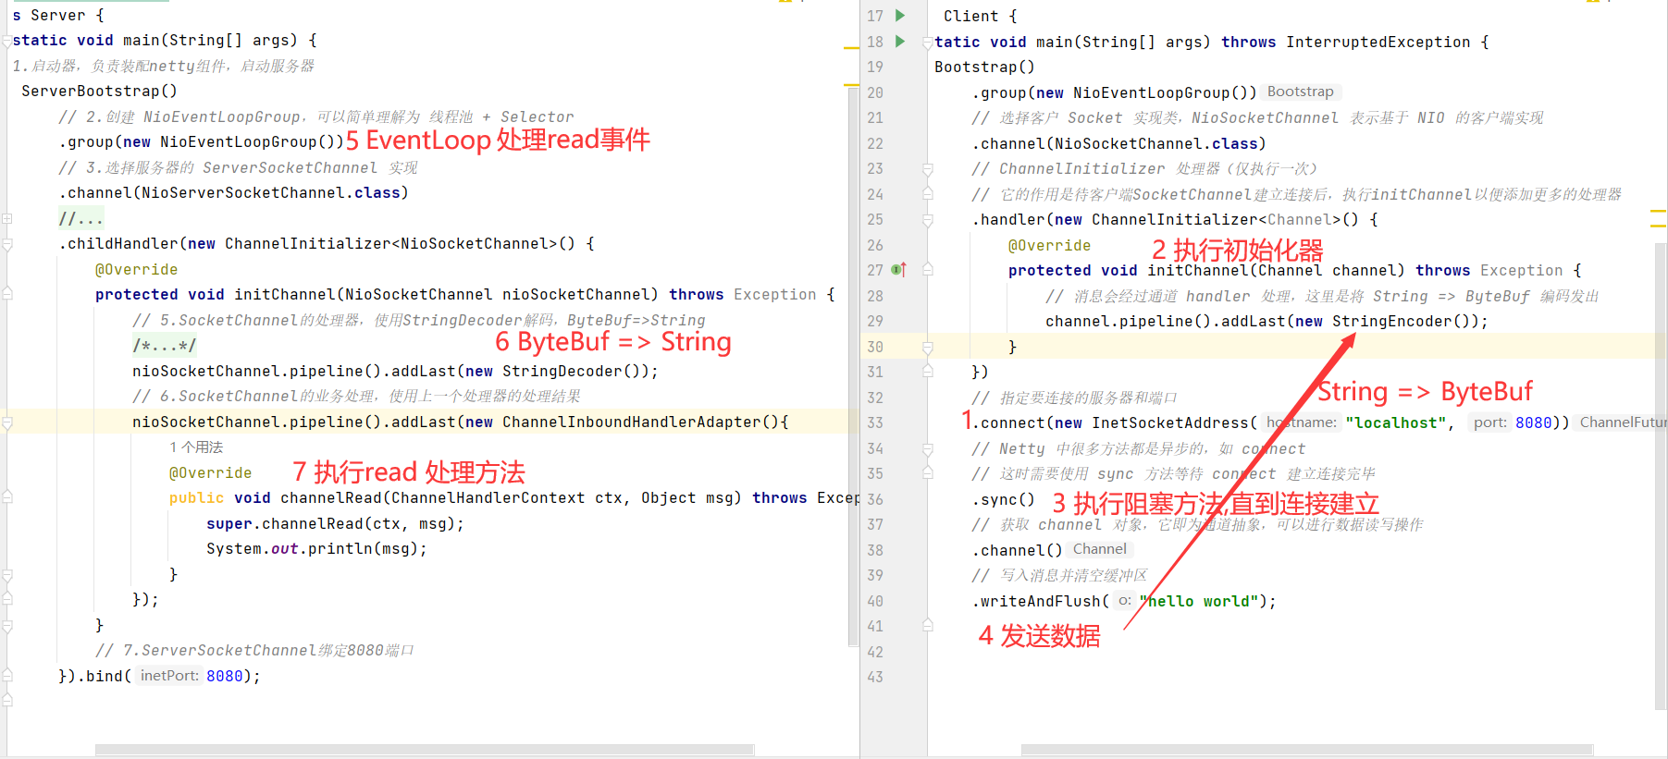Screen dimensions: 1668x759
Task: Open the '1 个用法' usages hint
Action: (x=196, y=447)
